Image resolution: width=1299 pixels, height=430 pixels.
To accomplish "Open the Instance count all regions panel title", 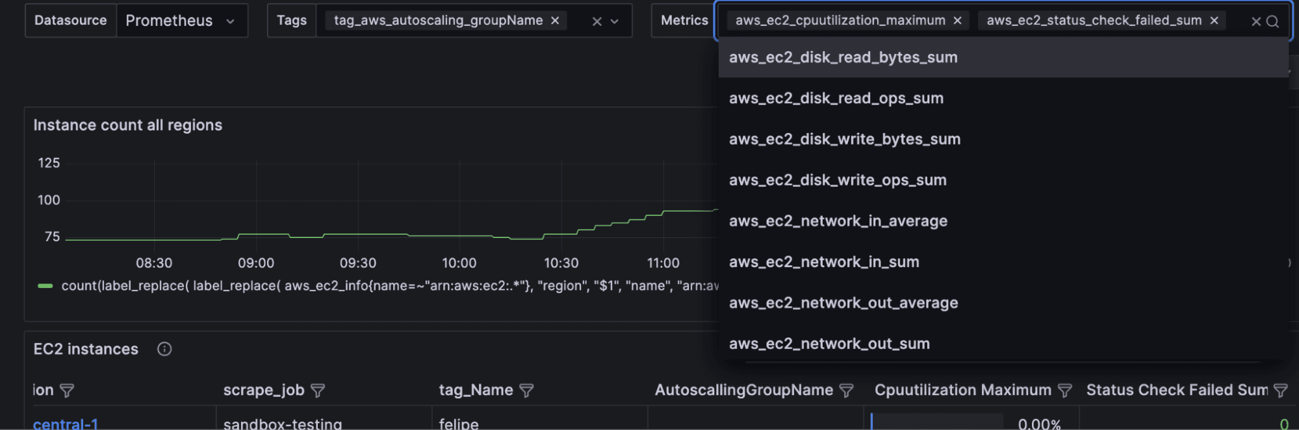I will pos(128,125).
